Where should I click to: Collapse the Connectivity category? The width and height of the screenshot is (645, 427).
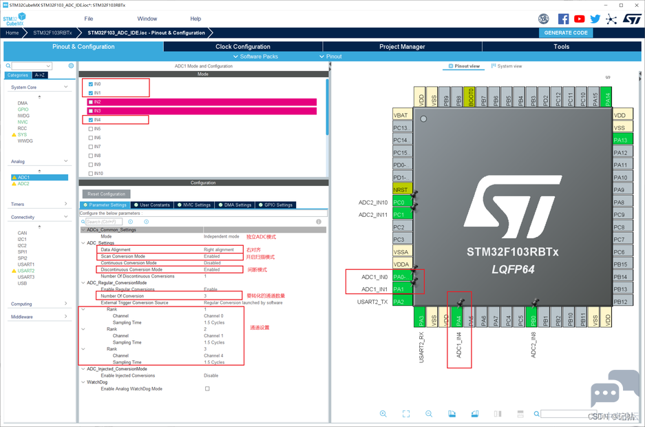tap(65, 217)
